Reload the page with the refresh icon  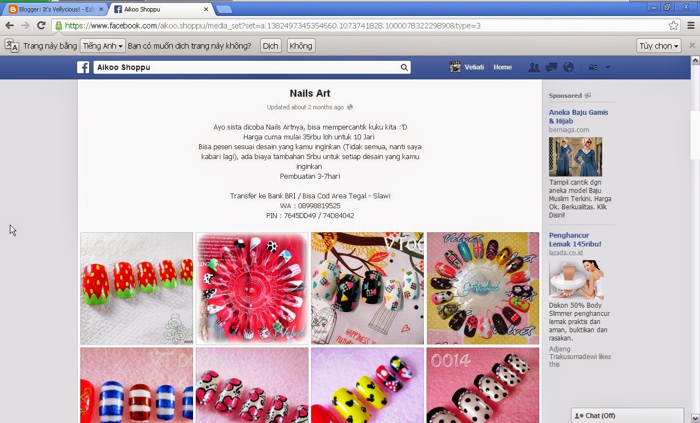(x=41, y=26)
